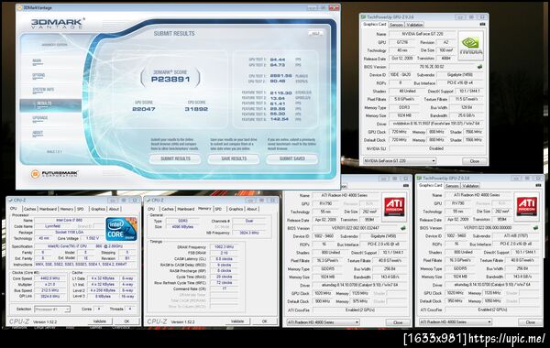Screen dimensions: 550x348
Task: Click the GPU-Z title bar icon of the ATI AIB window
Action: point(419,178)
